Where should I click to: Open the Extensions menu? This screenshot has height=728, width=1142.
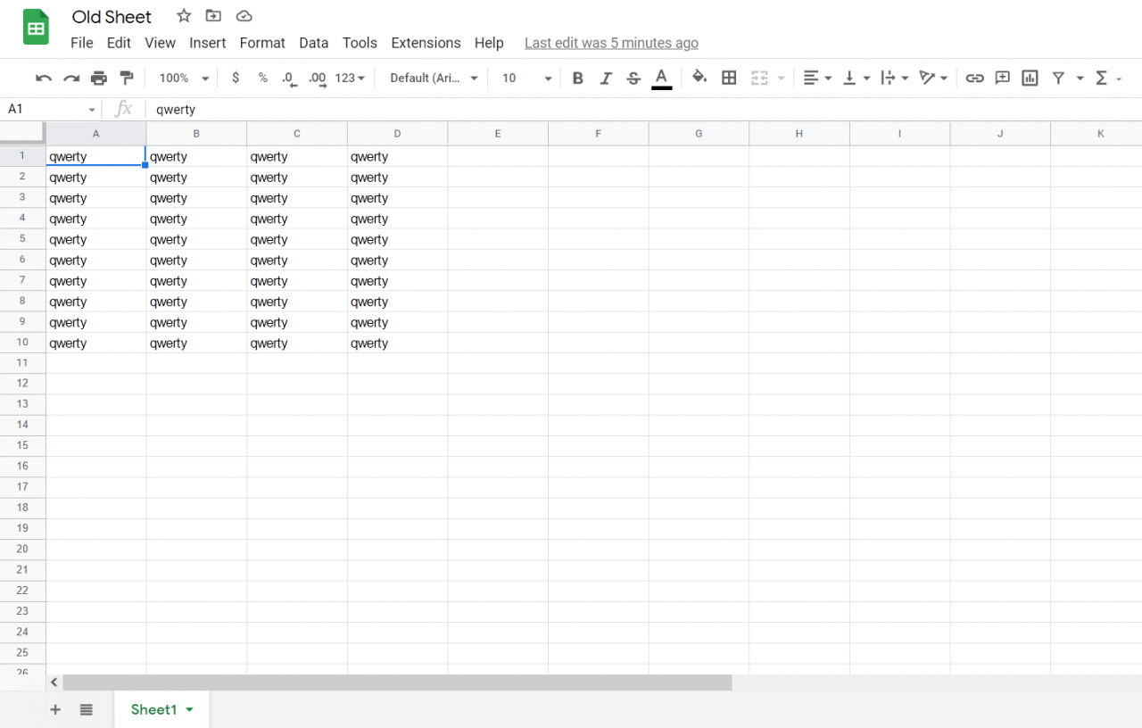(x=426, y=42)
